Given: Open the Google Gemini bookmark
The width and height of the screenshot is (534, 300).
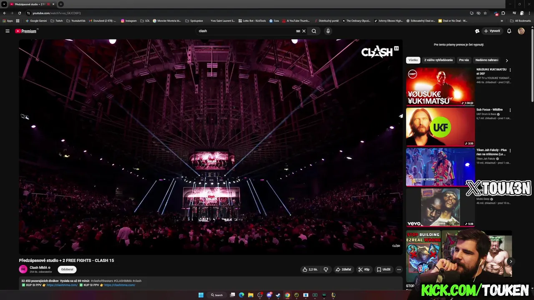Looking at the screenshot, I should 36,21.
